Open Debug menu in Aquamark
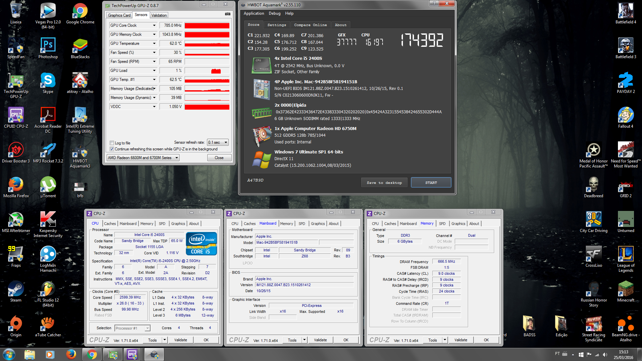Viewport: 642px width, 361px height. click(275, 13)
